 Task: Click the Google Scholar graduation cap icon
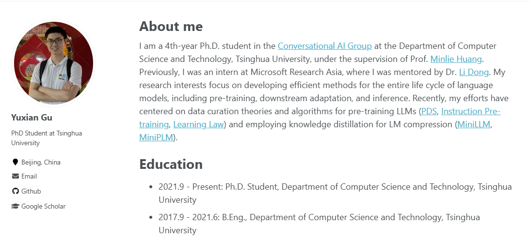coord(15,206)
